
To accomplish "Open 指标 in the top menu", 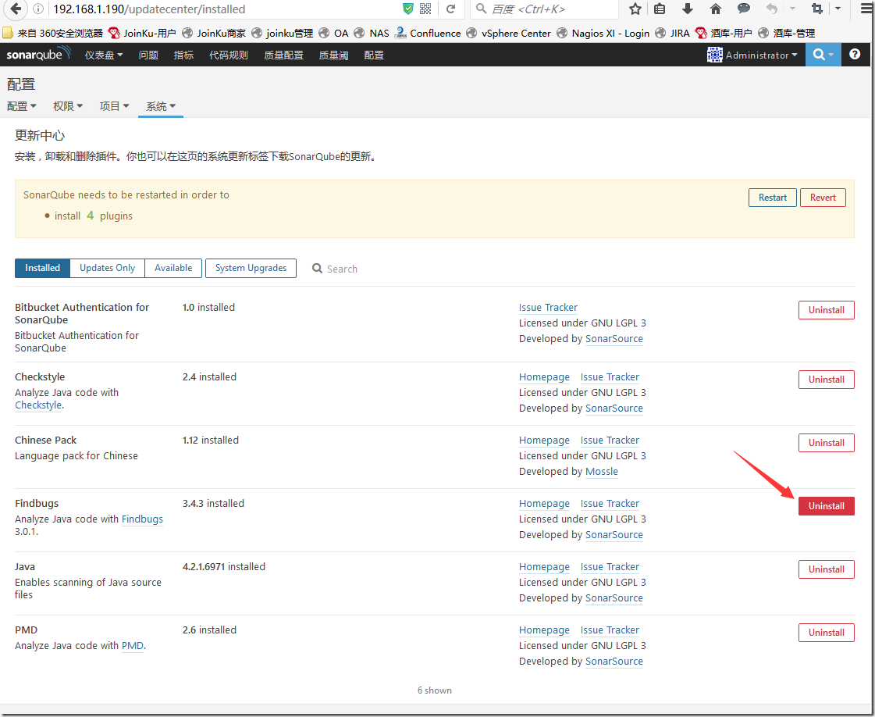I will (x=183, y=55).
